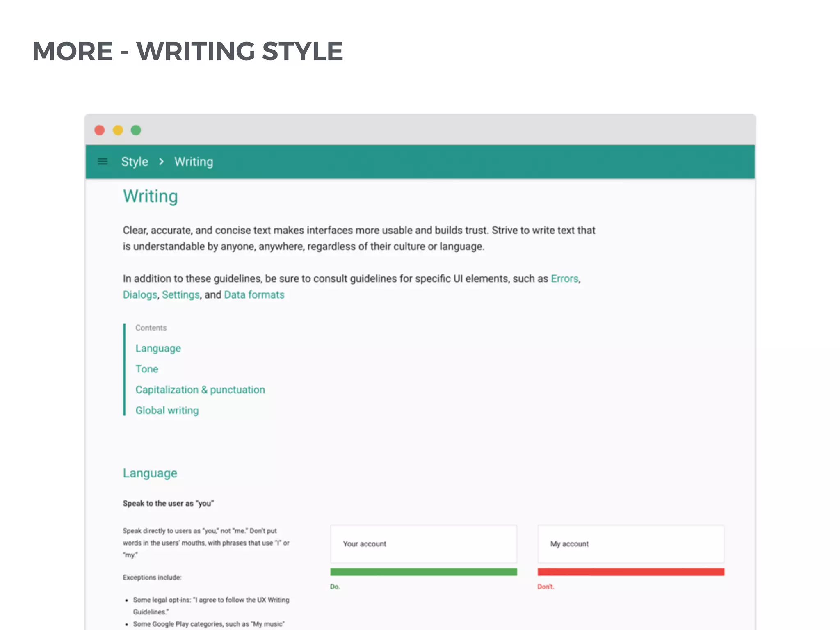The height and width of the screenshot is (630, 840).
Task: Click the 'Some legal opt-ins' bullet item
Action: tap(211, 605)
